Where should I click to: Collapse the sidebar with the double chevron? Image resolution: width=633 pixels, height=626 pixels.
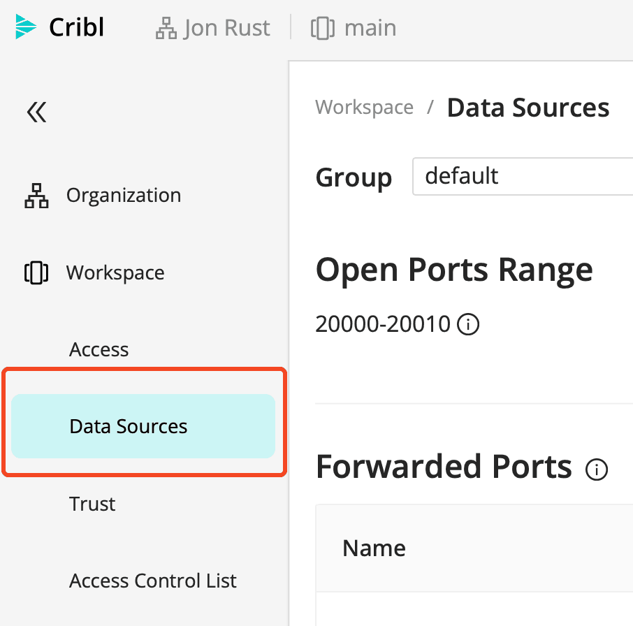tap(36, 112)
